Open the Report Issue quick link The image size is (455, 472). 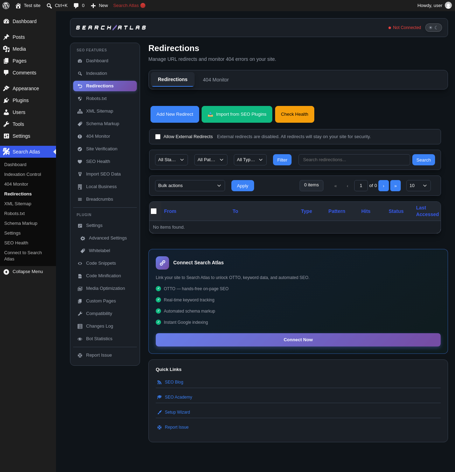point(177,427)
